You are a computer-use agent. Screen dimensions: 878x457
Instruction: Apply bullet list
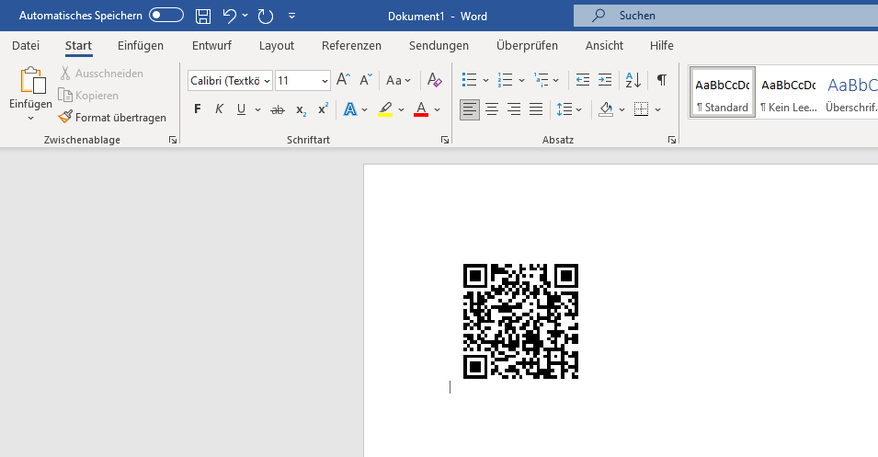(469, 80)
